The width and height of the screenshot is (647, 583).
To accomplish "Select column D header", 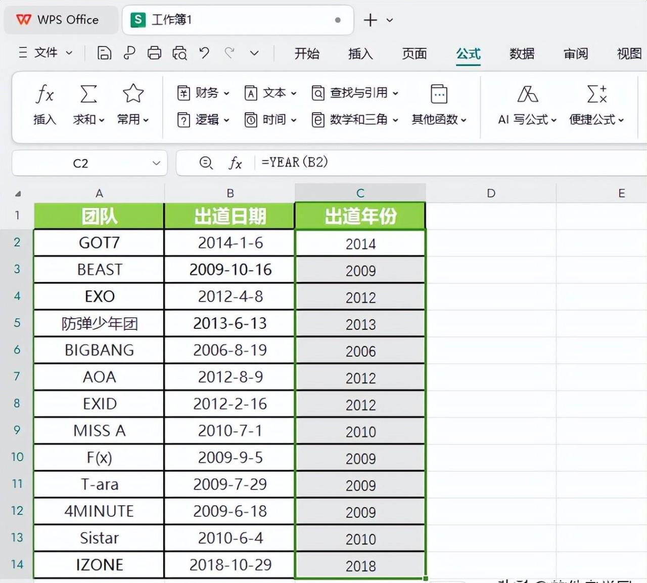I will (x=491, y=193).
